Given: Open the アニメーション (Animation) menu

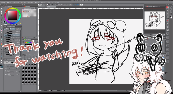Looking at the screenshot, I should (x=16, y=2).
